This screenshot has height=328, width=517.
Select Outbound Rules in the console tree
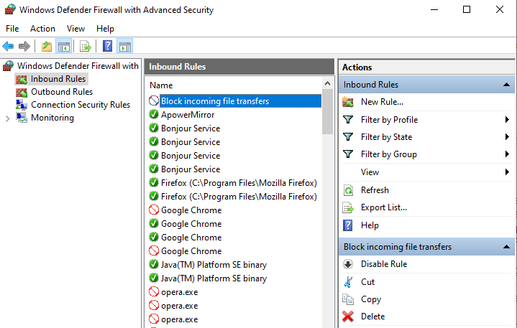tap(61, 92)
